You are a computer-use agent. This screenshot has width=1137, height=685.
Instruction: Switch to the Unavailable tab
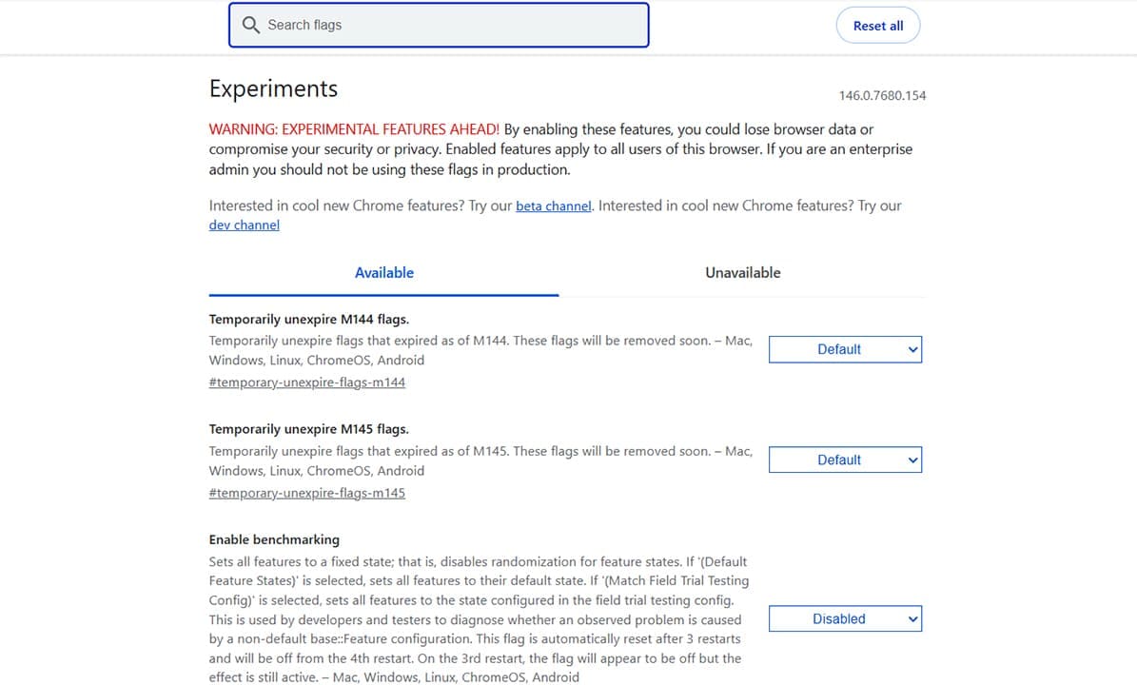pos(742,273)
